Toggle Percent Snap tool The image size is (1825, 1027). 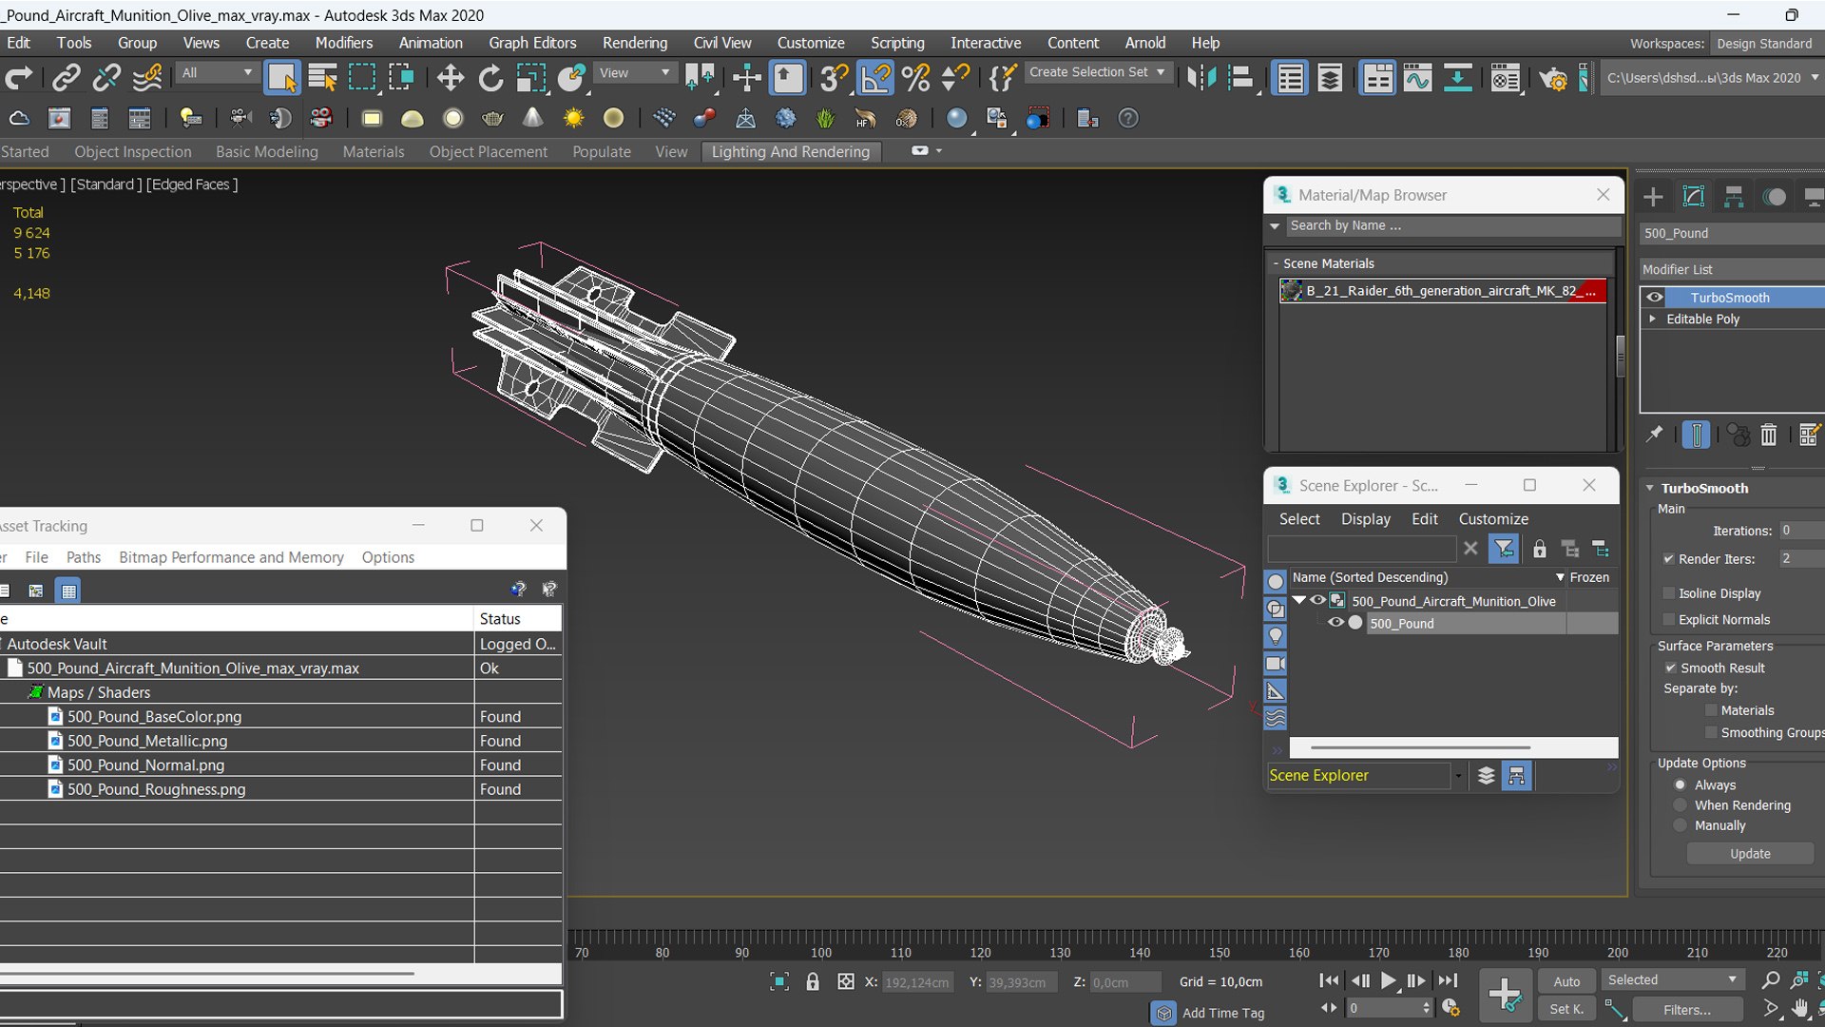click(x=916, y=78)
